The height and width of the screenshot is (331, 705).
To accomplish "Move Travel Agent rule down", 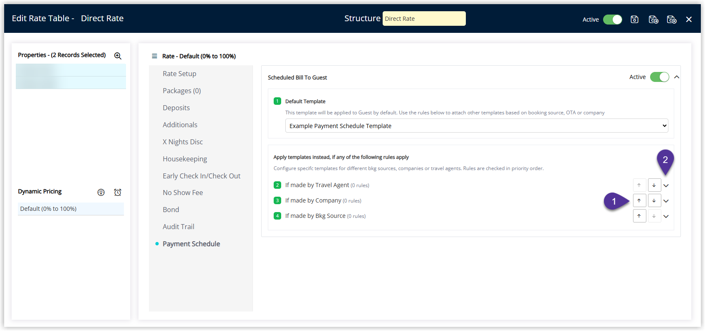I will tap(654, 185).
